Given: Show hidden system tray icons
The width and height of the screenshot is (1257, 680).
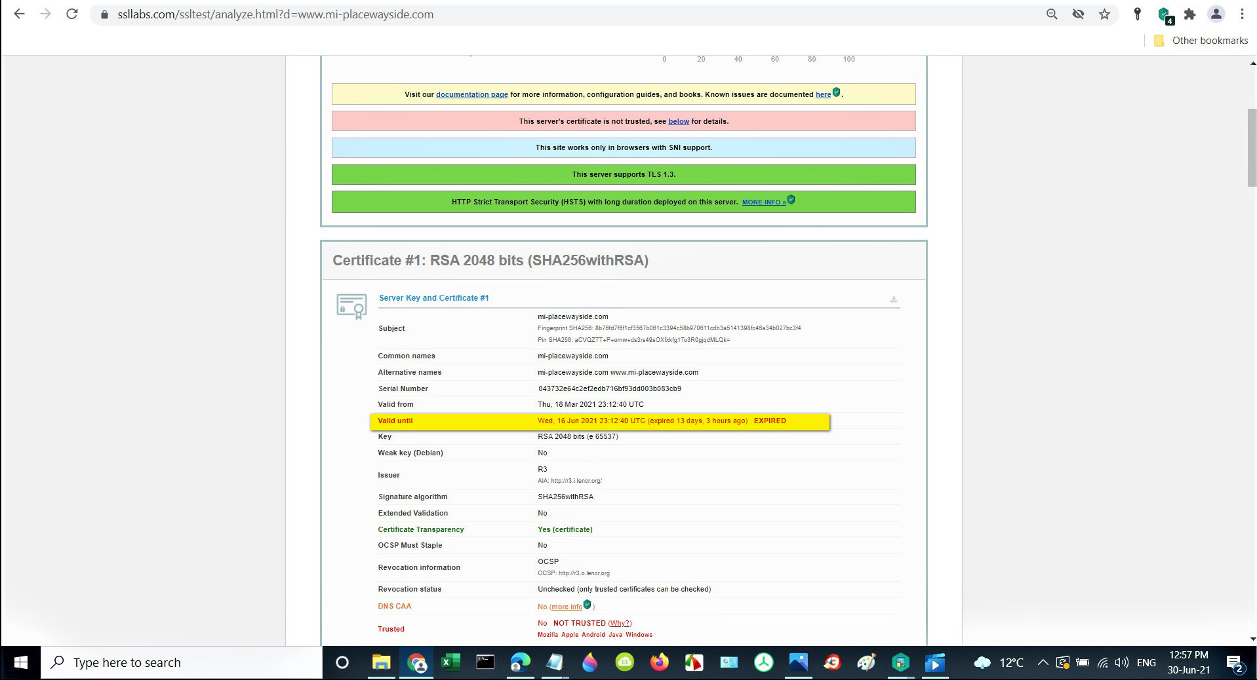Looking at the screenshot, I should 1043,663.
